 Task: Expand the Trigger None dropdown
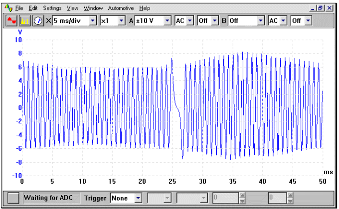138,198
